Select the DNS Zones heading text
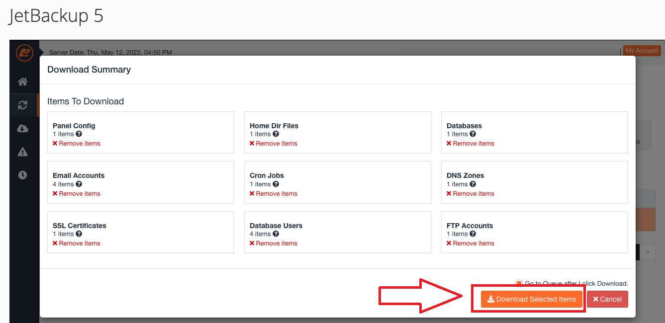Viewport: 665px width, 323px height. tap(466, 175)
